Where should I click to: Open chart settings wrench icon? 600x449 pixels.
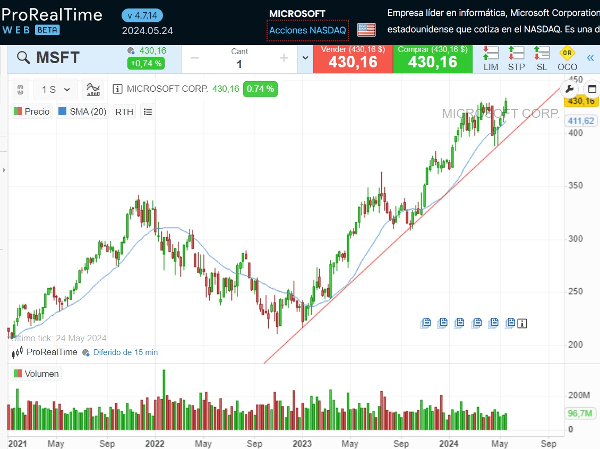(x=569, y=89)
